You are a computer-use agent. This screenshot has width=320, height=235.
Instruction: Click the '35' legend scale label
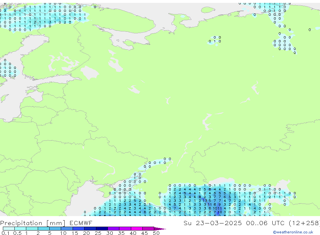point(121,233)
